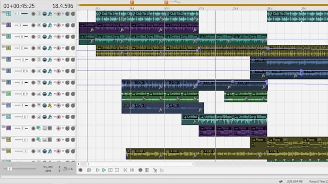Click the 00+00:45:25 time display
The height and width of the screenshot is (184, 328).
[19, 6]
